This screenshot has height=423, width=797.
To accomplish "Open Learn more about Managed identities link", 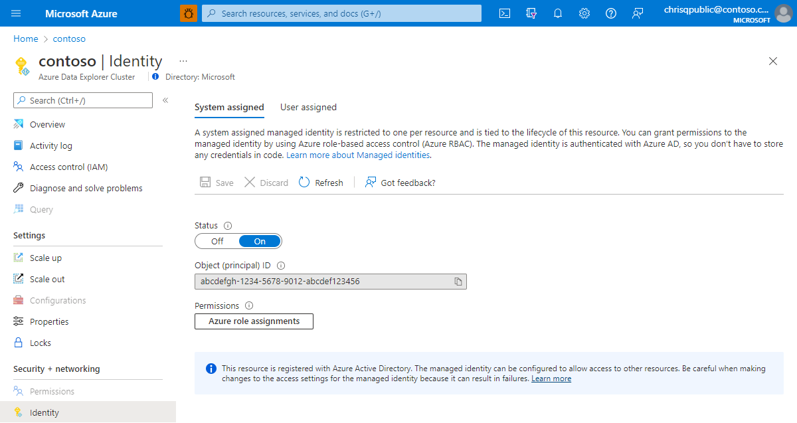I will click(x=359, y=155).
